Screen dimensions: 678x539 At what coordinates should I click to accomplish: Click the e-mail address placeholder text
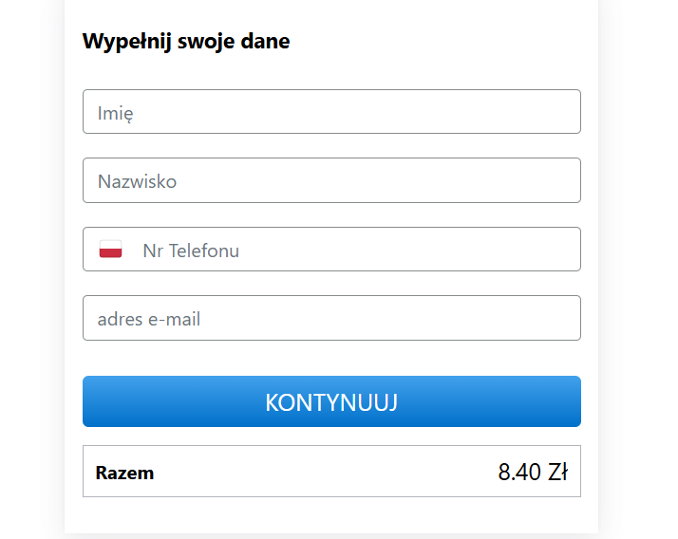click(x=149, y=320)
